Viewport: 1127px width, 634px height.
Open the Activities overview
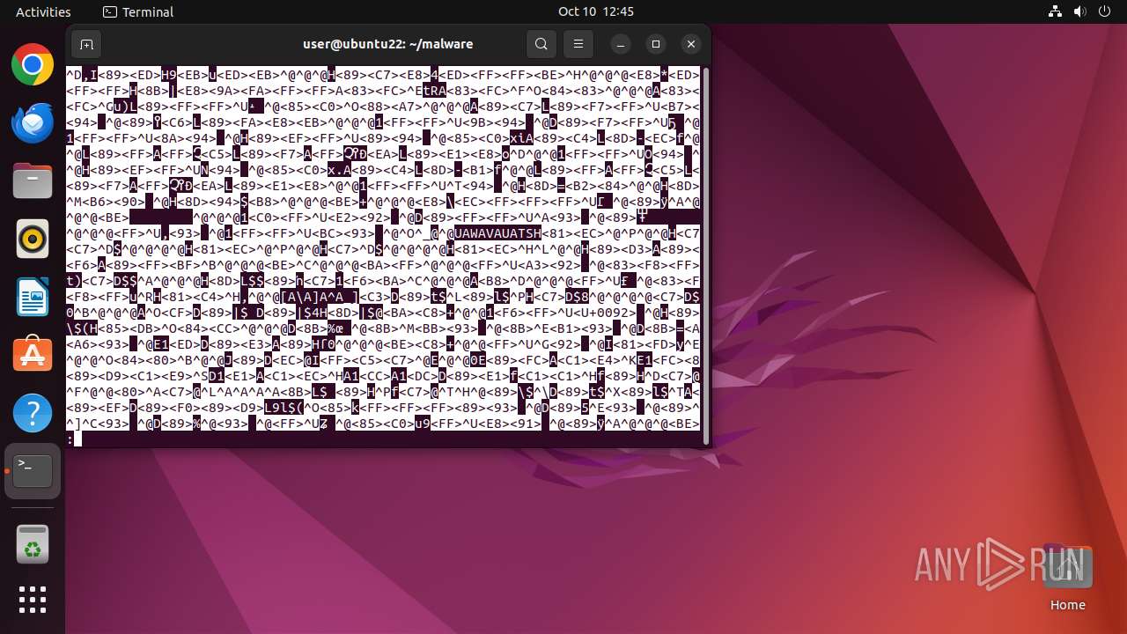point(43,11)
